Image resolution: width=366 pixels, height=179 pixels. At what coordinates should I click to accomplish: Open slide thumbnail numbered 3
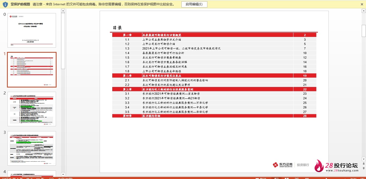(x=32, y=148)
